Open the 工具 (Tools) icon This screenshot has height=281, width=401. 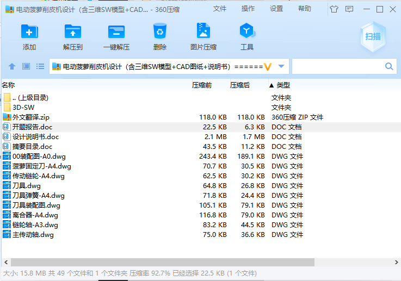click(x=247, y=31)
